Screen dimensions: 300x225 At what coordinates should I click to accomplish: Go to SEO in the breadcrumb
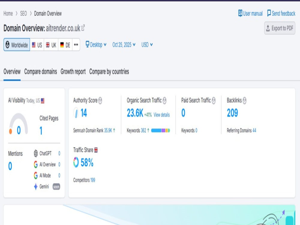(x=23, y=13)
